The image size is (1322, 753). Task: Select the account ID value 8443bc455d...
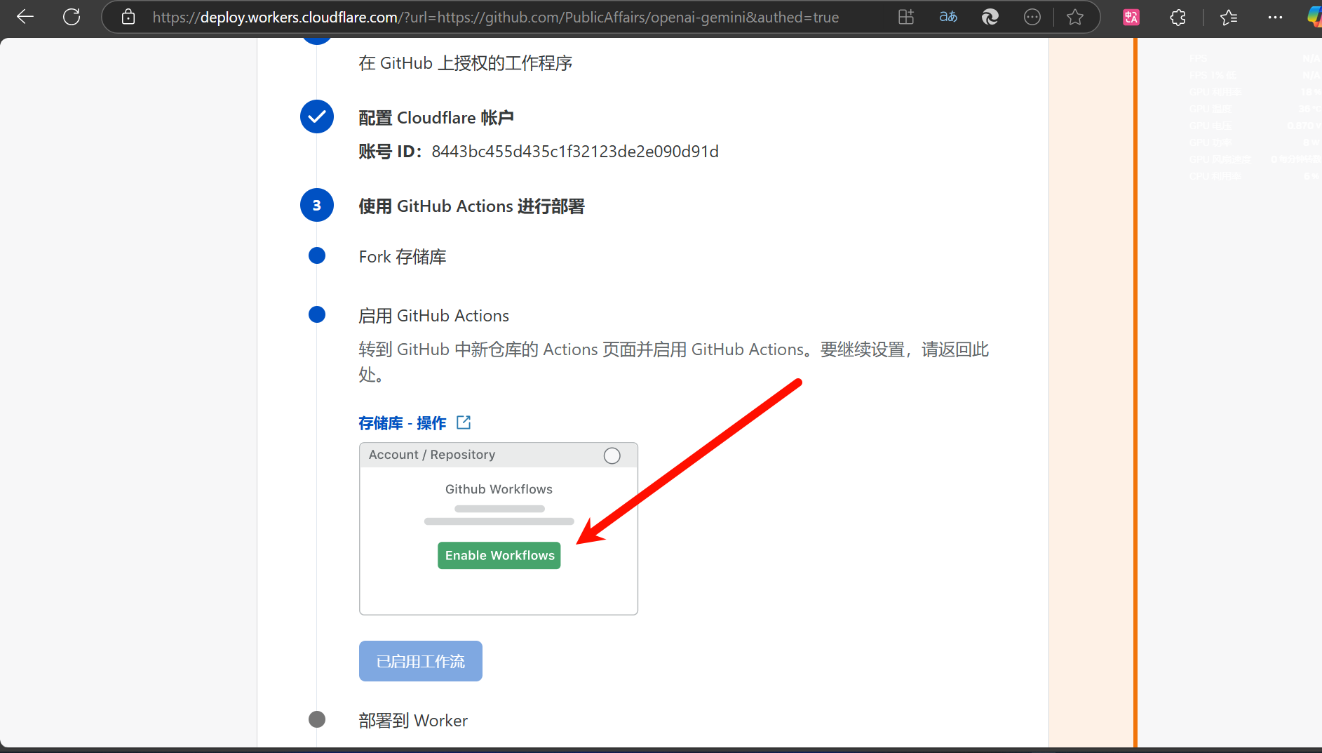coord(575,152)
